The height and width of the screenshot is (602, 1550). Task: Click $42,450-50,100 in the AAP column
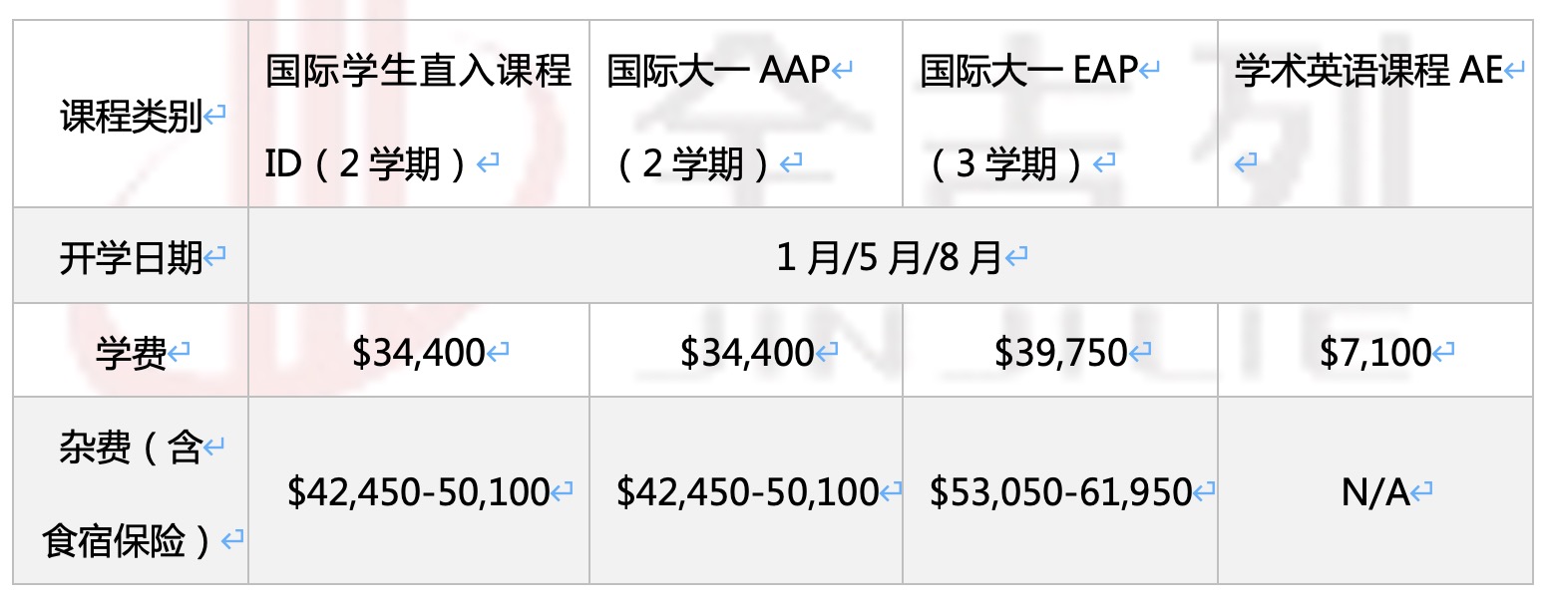click(x=746, y=492)
